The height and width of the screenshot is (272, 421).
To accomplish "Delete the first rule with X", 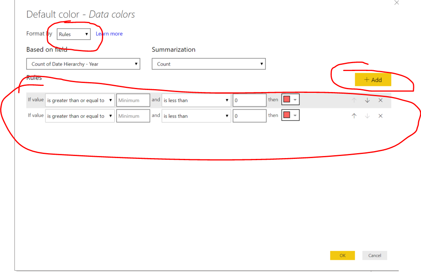I will tap(381, 100).
